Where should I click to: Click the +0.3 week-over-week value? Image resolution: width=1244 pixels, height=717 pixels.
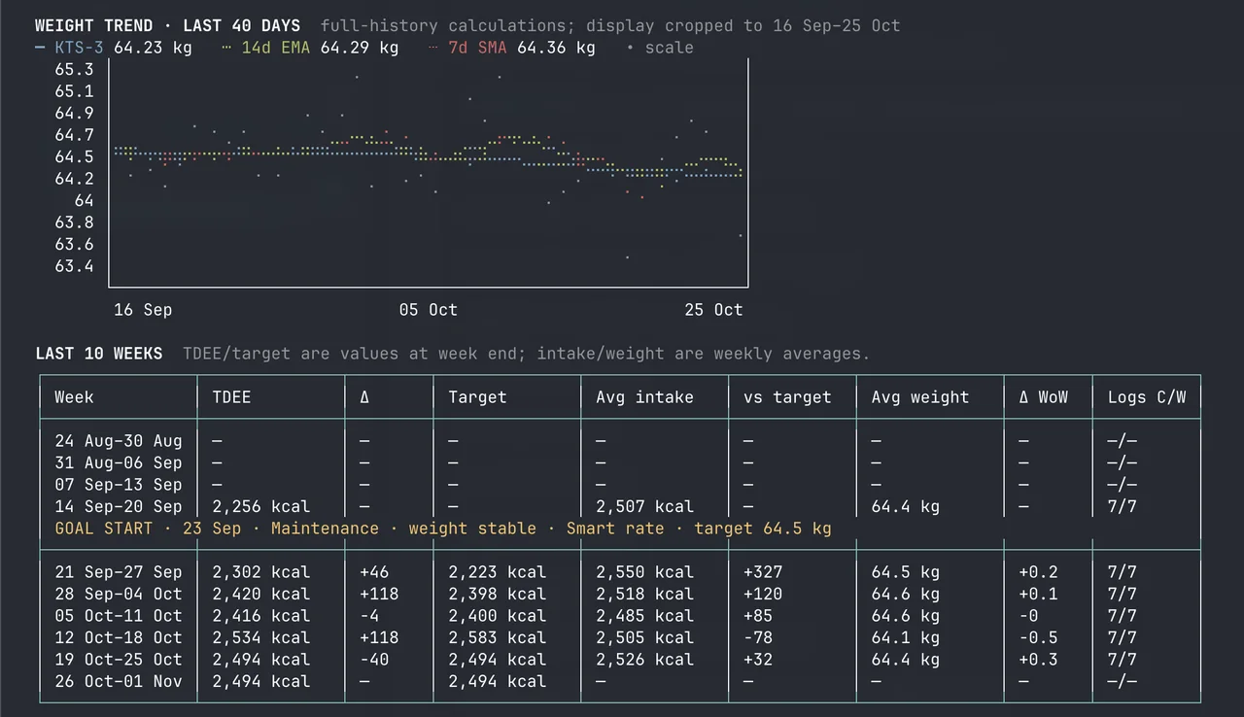tap(1038, 660)
